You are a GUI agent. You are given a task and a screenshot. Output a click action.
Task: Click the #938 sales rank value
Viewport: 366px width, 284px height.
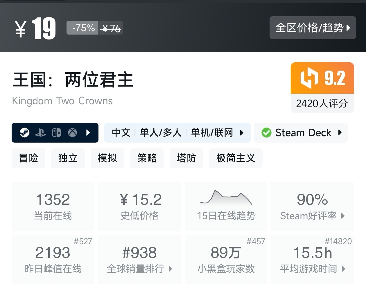[139, 252]
